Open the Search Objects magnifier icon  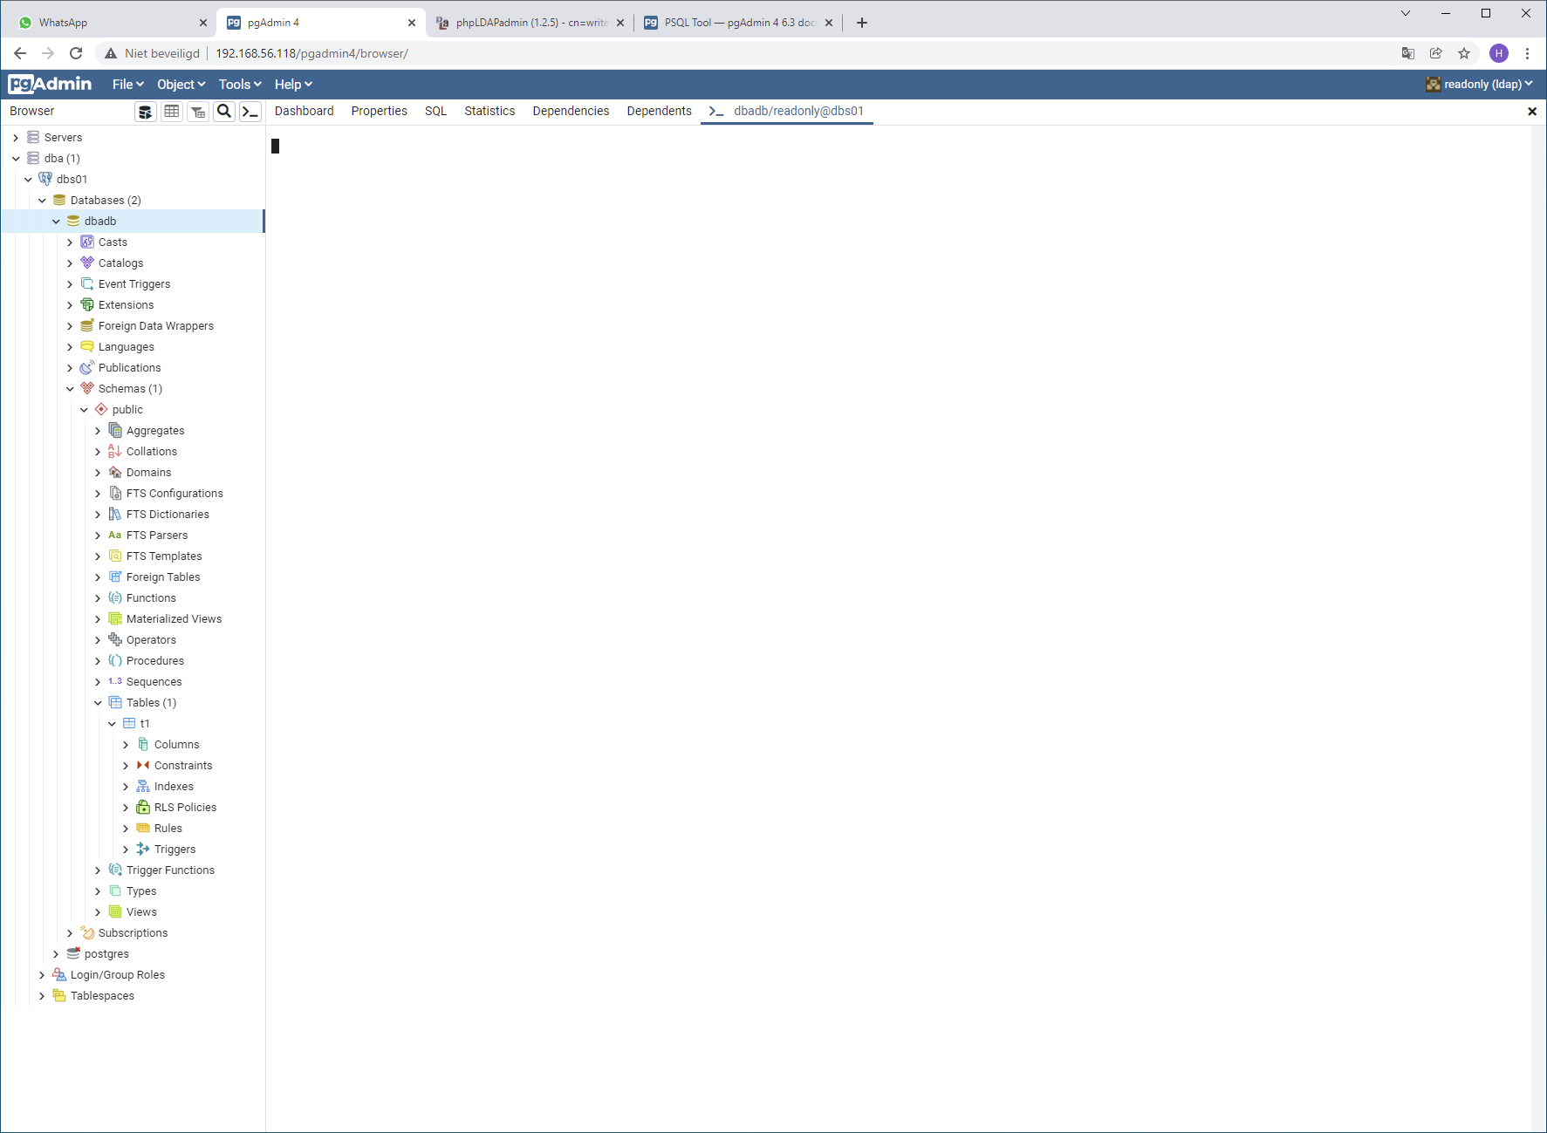coord(224,112)
